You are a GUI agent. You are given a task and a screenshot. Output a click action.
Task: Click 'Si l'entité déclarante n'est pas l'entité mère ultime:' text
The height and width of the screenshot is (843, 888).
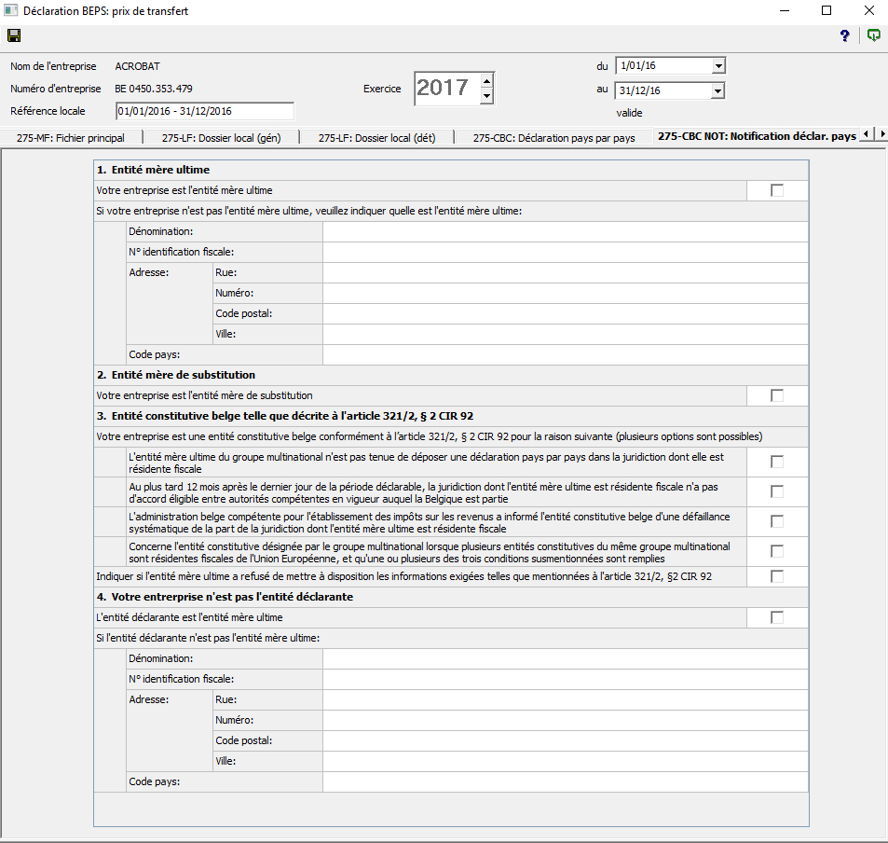coord(208,638)
